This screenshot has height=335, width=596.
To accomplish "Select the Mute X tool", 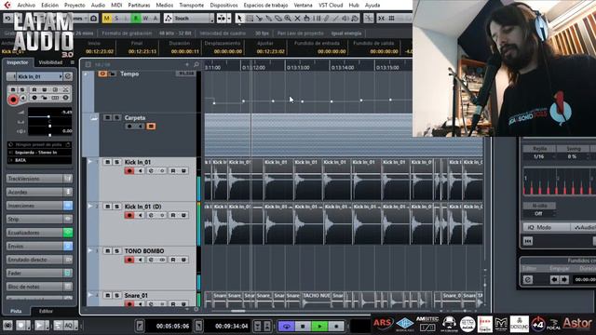I will click(297, 19).
